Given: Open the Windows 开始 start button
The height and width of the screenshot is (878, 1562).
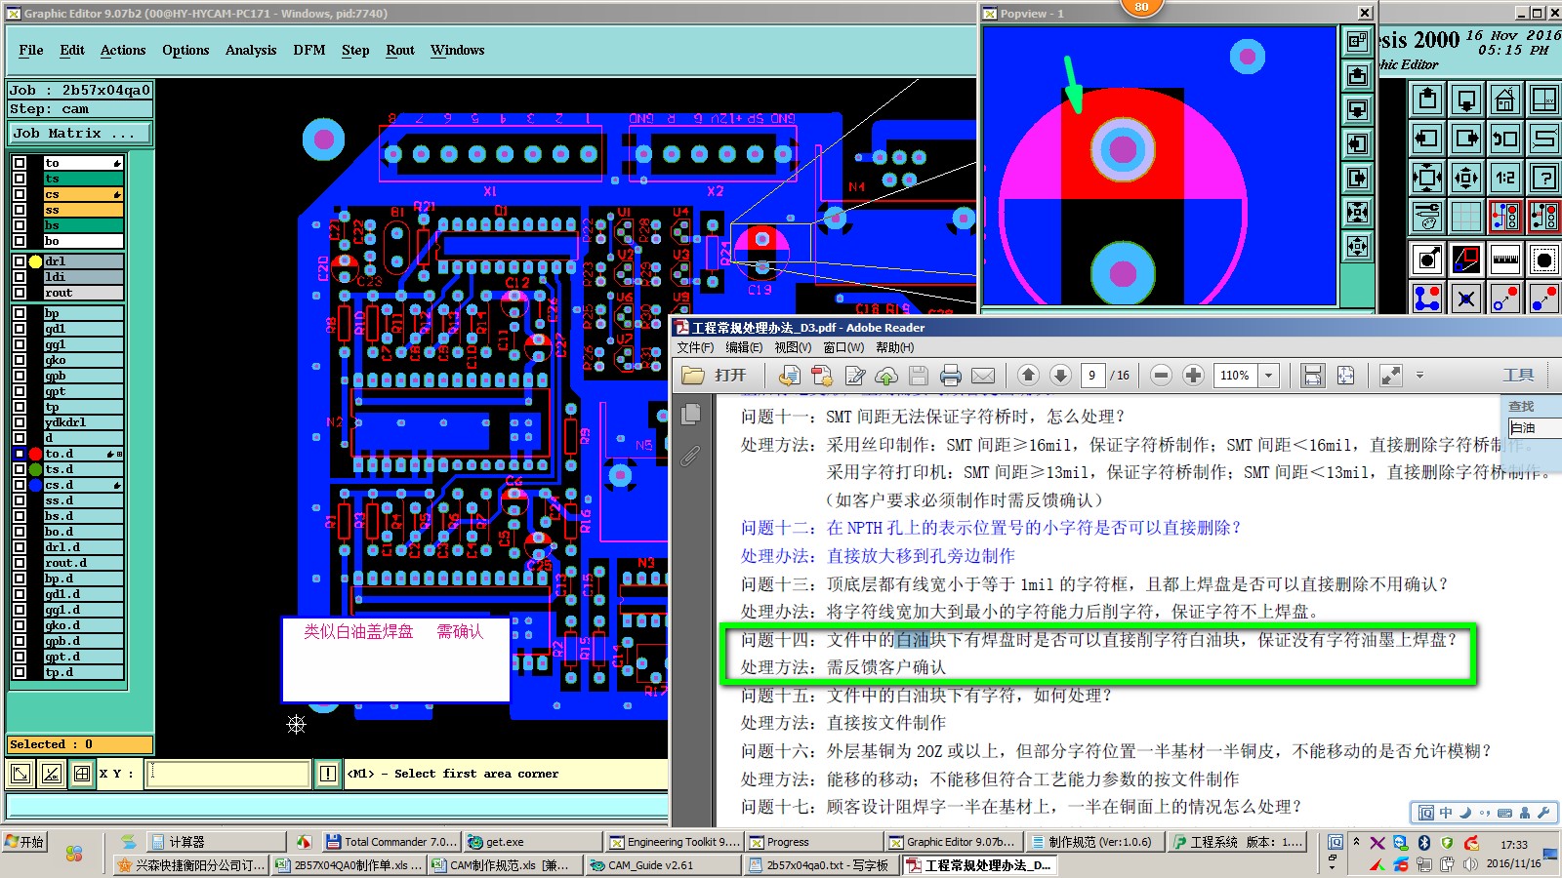Looking at the screenshot, I should (x=24, y=842).
